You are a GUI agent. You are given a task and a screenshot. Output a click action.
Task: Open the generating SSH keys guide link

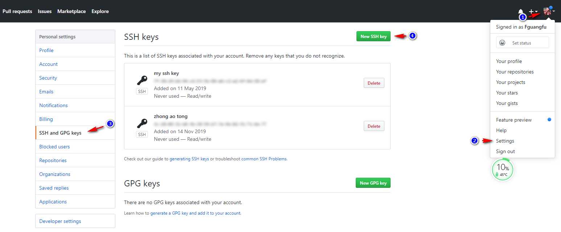tap(189, 159)
